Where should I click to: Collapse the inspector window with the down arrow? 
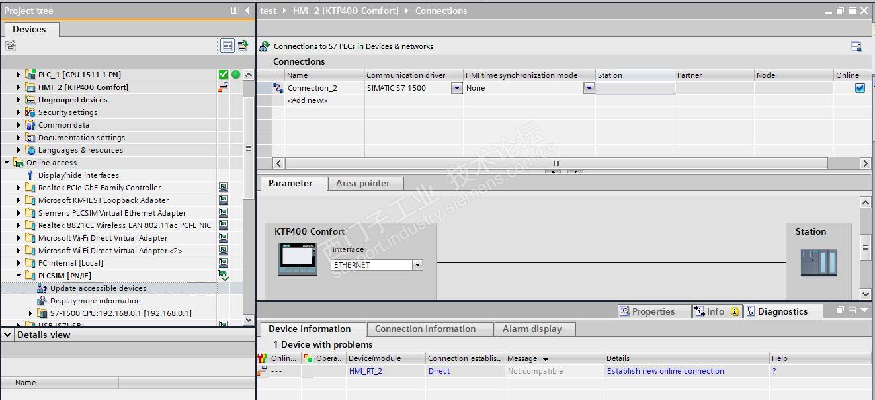[x=864, y=311]
